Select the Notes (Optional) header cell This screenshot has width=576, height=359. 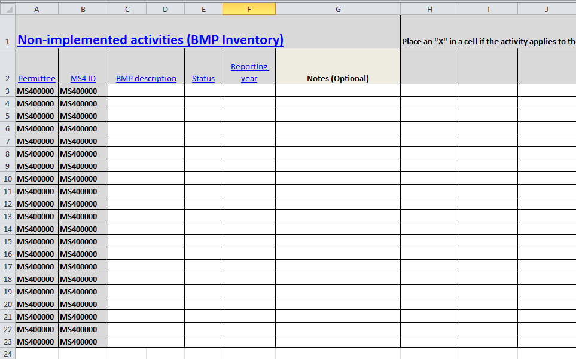[337, 78]
